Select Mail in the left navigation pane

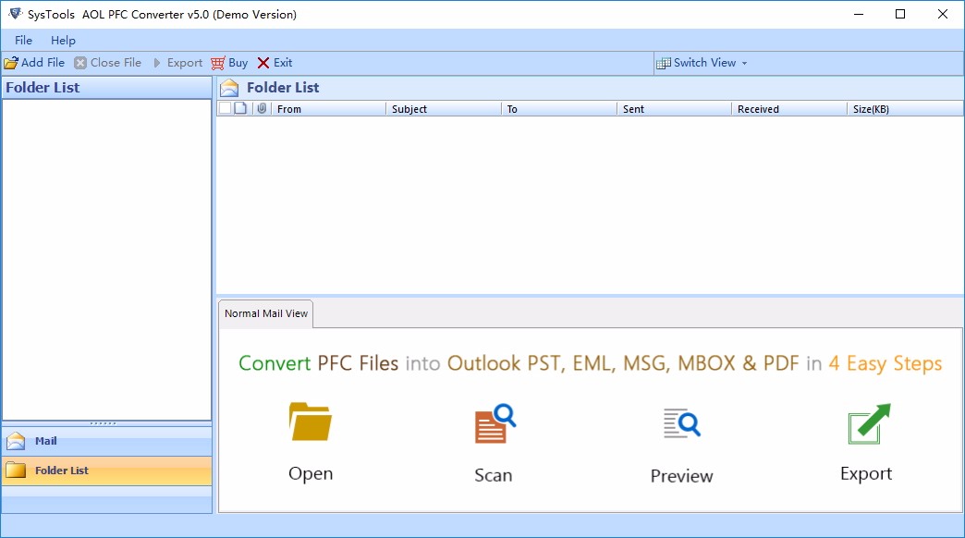point(107,441)
